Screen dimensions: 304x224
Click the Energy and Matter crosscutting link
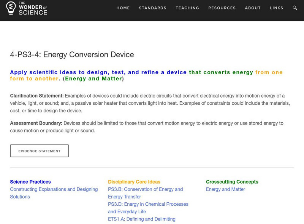pos(225,189)
